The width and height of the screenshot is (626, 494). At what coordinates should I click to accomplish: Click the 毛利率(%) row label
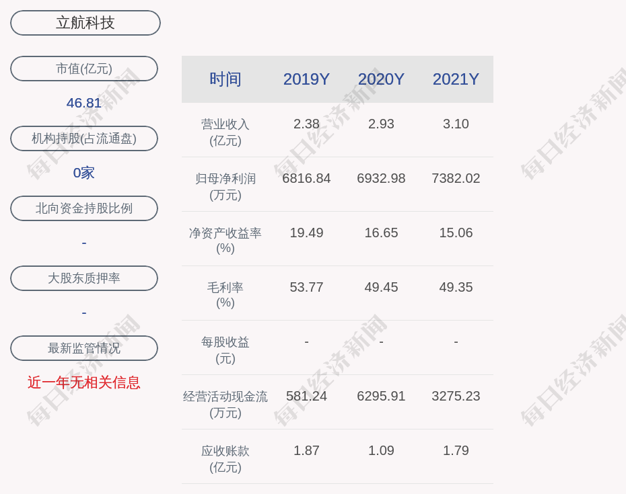point(225,295)
